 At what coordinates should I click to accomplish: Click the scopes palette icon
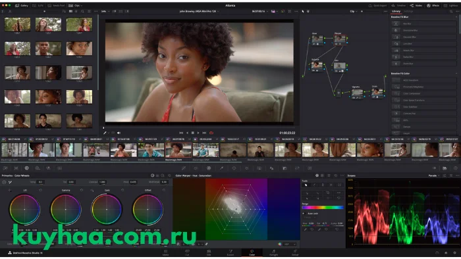click(445, 168)
